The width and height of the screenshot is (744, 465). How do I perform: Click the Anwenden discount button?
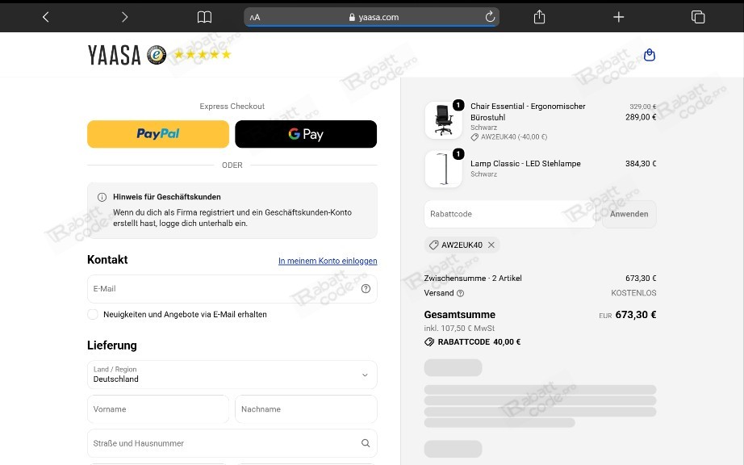(x=629, y=214)
